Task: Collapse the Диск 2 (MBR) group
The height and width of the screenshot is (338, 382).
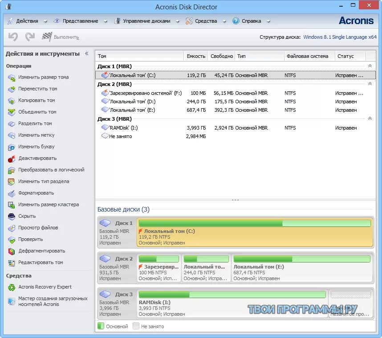Action: (370, 84)
